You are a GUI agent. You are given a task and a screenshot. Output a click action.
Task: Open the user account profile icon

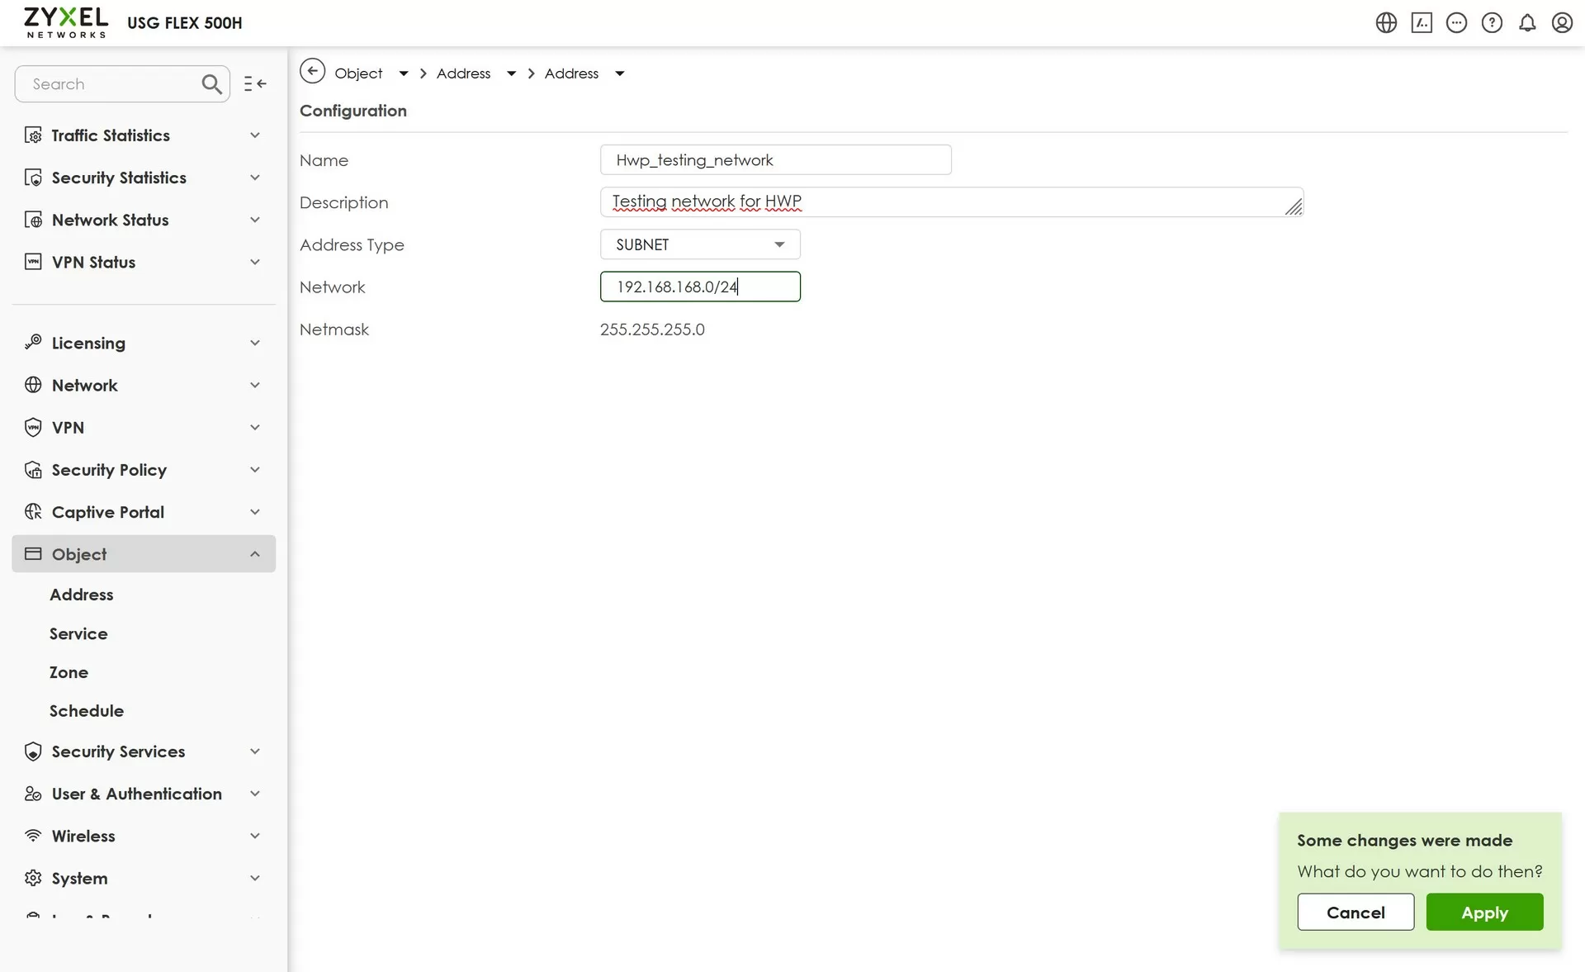click(1562, 22)
